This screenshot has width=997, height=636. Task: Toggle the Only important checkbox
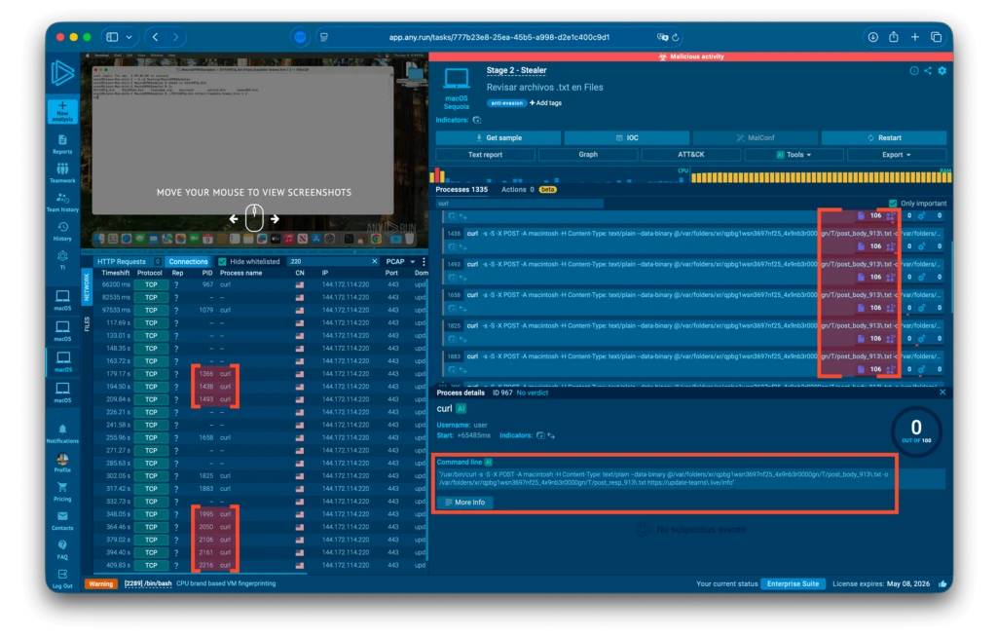(893, 204)
